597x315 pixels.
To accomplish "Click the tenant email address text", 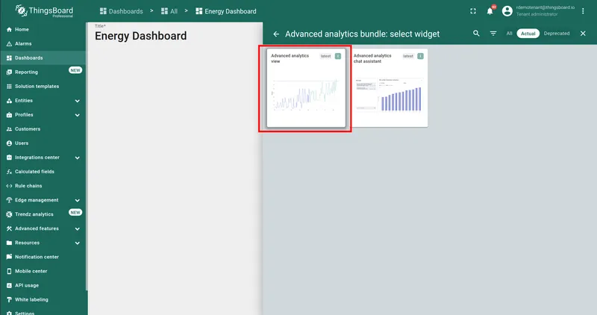I will click(546, 7).
